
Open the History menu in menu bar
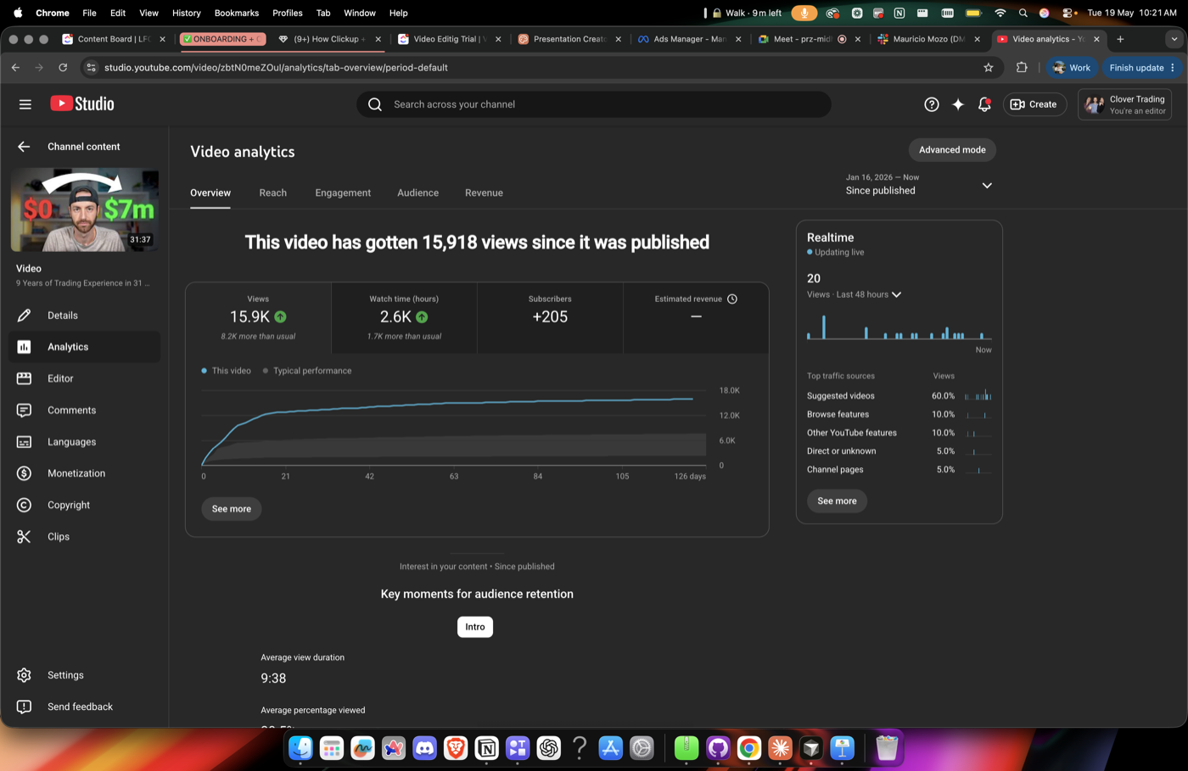pos(186,13)
